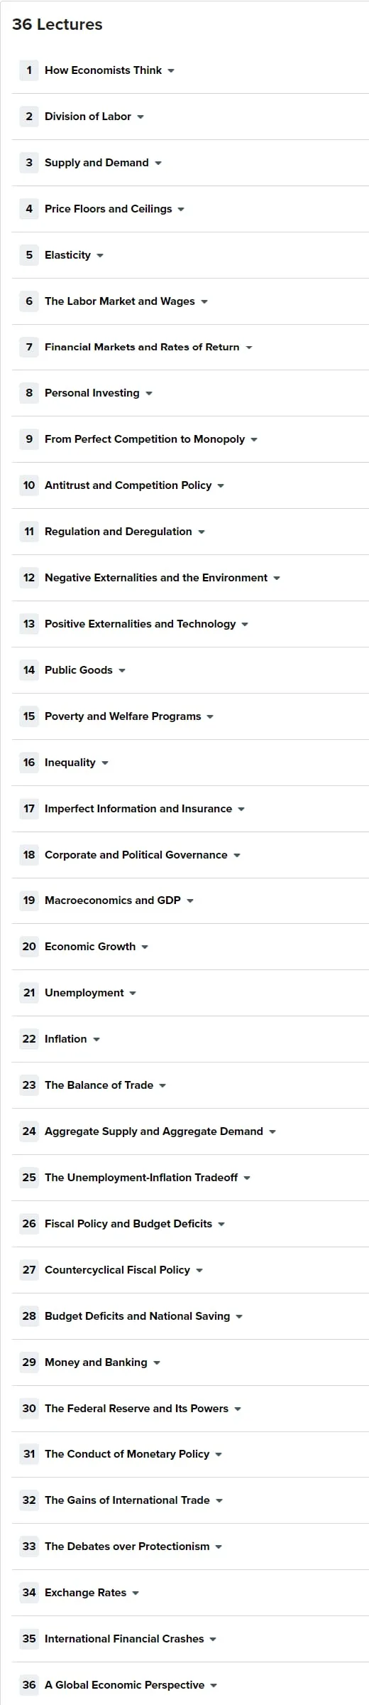The image size is (369, 1705).
Task: Expand A Global Economic Perspective arrow
Action: [x=214, y=1686]
